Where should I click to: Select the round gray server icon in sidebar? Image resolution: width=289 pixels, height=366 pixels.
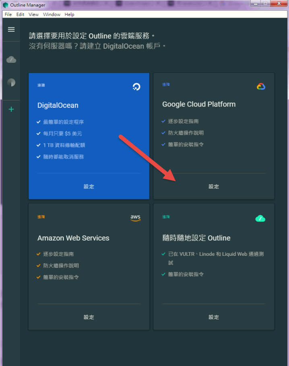click(11, 82)
